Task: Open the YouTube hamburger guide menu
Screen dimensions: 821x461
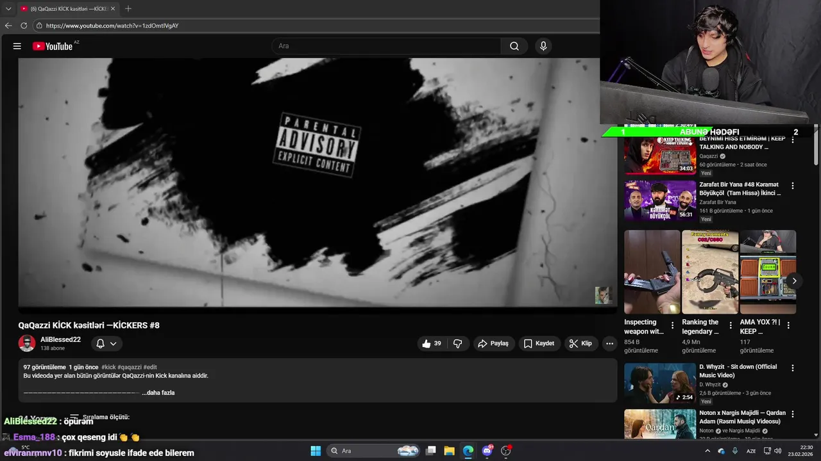Action: 17,46
